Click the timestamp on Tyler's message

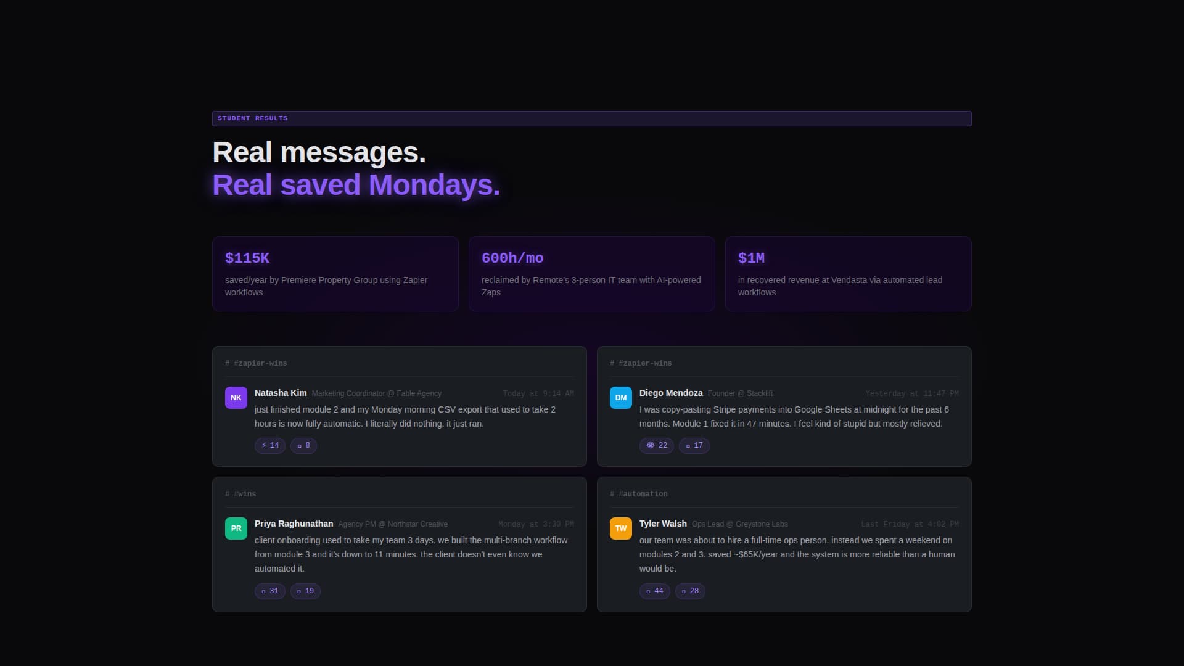(909, 524)
